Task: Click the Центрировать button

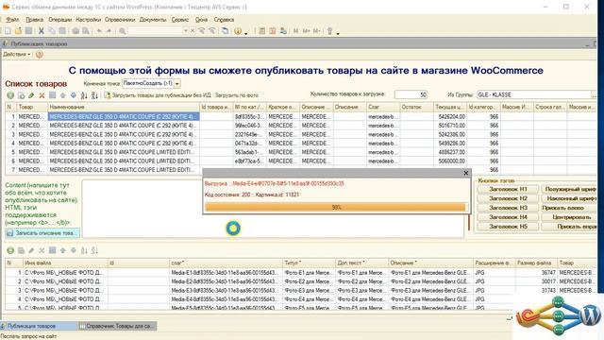Action: pos(569,217)
